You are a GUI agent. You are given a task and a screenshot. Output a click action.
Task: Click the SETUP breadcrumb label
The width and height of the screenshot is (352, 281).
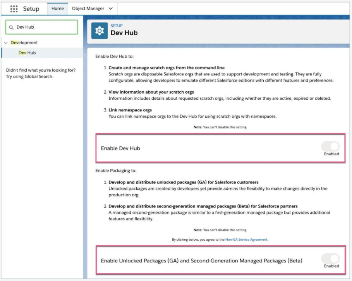pos(117,26)
